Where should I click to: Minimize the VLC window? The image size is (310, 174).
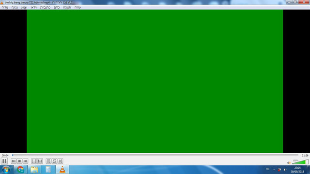point(289,2)
